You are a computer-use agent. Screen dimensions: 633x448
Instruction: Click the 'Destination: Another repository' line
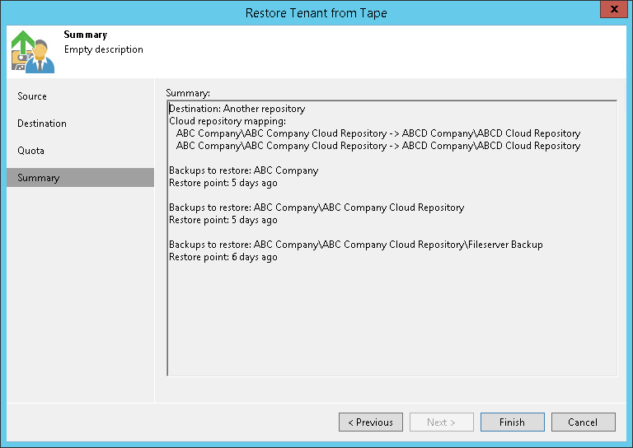237,109
